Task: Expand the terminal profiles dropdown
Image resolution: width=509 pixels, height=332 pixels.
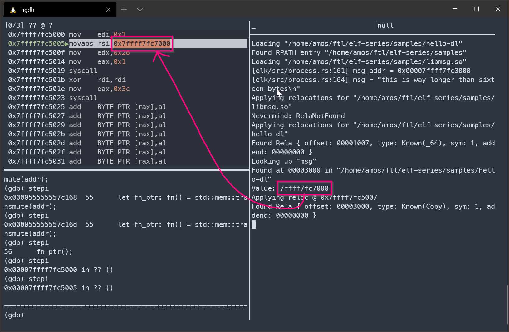Action: (x=140, y=10)
